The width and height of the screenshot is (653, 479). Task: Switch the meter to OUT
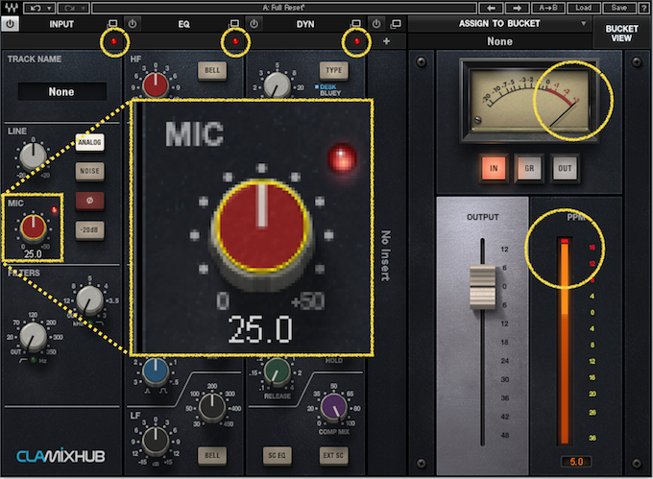coord(565,168)
